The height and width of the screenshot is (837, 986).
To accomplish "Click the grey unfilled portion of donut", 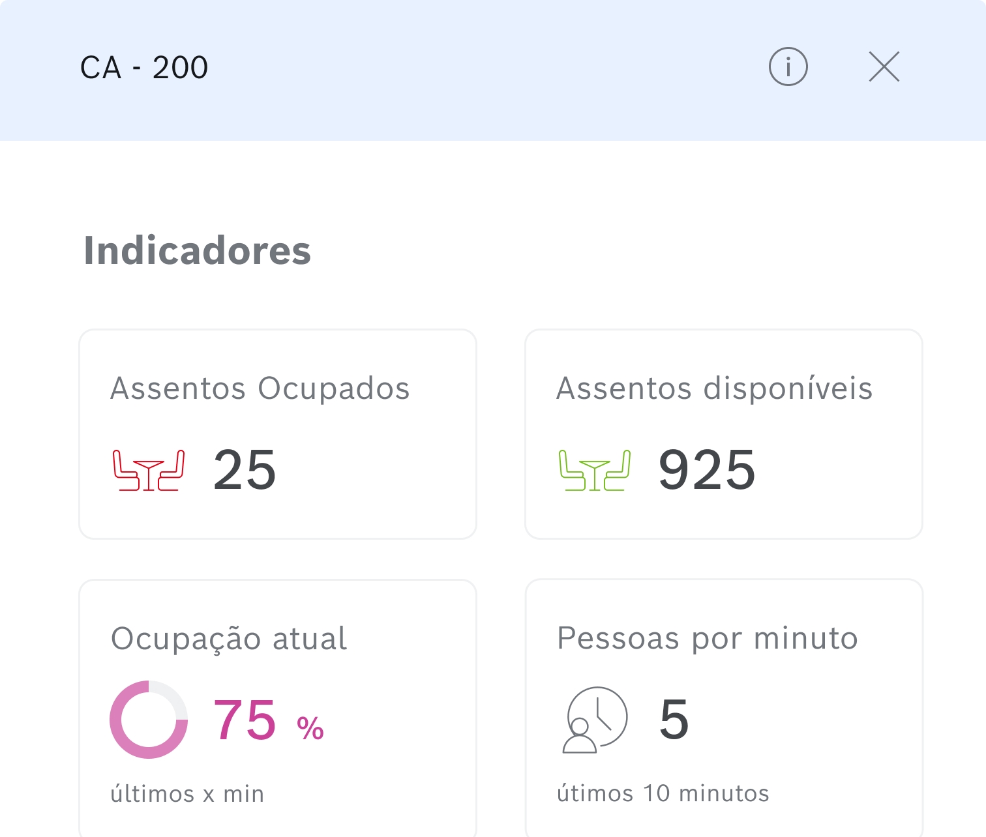I will 171,698.
